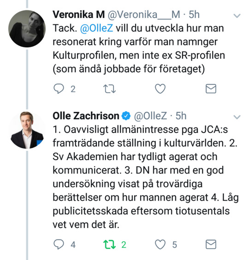Send Veronika M's tweet via direct message
Viewport: 249px width, 260px height.
pyautogui.click(x=211, y=89)
